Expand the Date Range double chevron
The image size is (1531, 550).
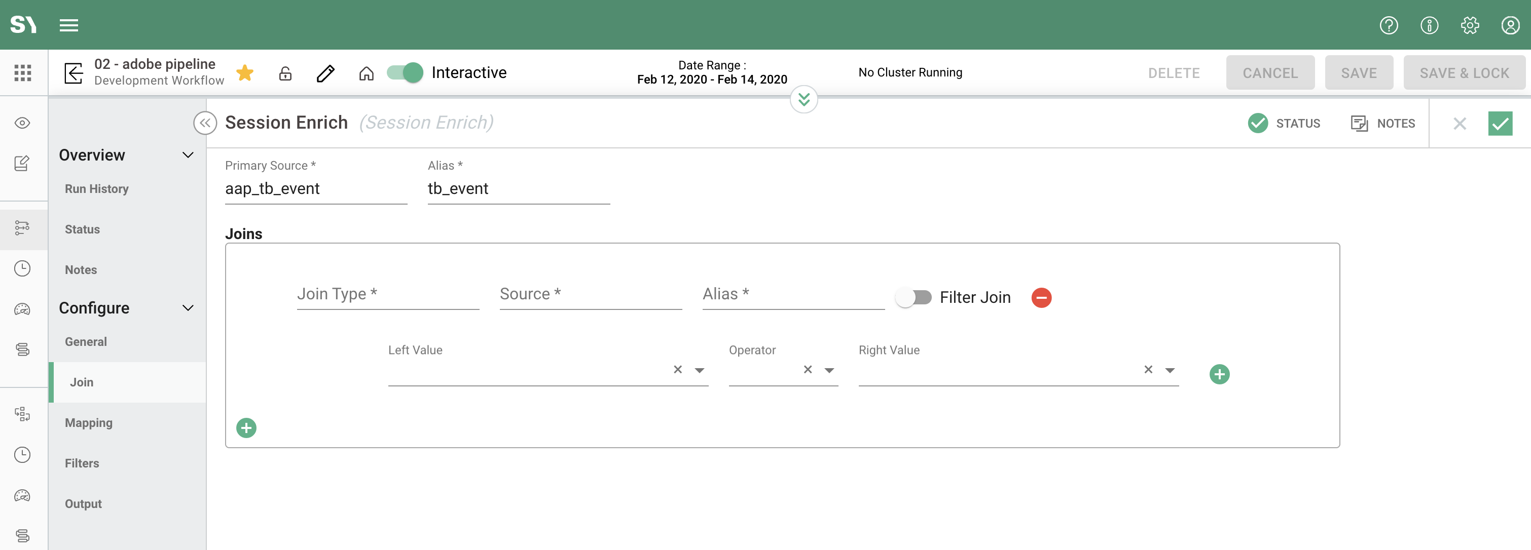pos(804,99)
